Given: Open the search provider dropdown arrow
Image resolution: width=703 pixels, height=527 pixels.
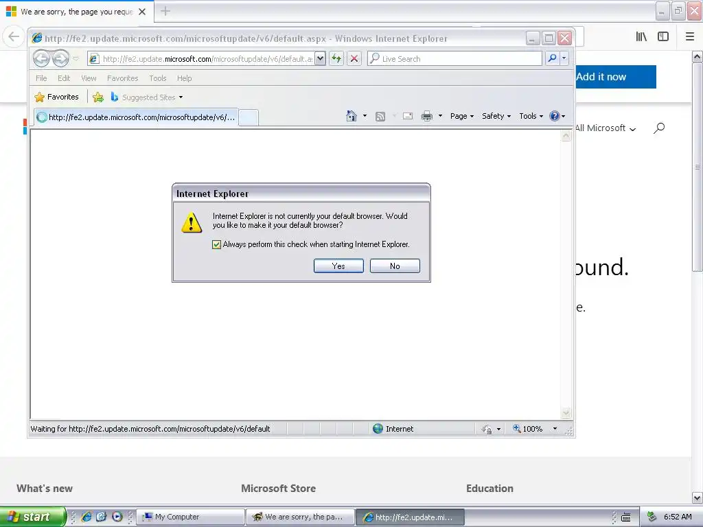Looking at the screenshot, I should click(564, 58).
